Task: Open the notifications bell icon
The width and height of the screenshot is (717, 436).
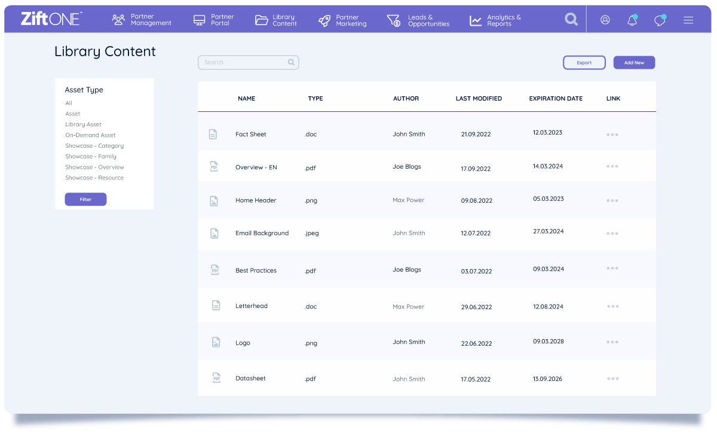Action: coord(632,20)
